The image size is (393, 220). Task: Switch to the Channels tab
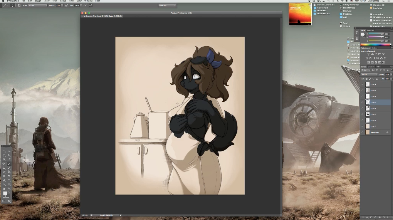pyautogui.click(x=371, y=67)
